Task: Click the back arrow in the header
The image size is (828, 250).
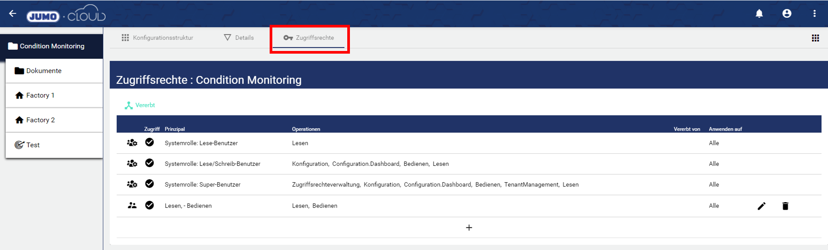Action: [x=12, y=14]
